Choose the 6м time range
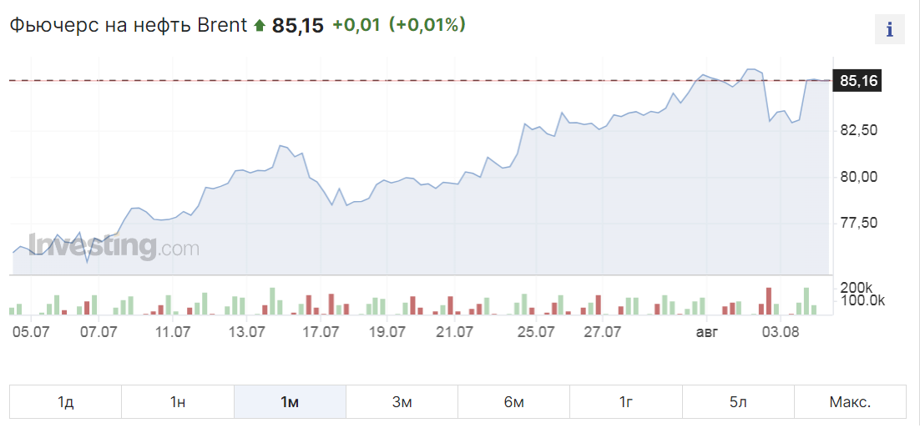Screen dimensions: 920x428 coord(514,402)
